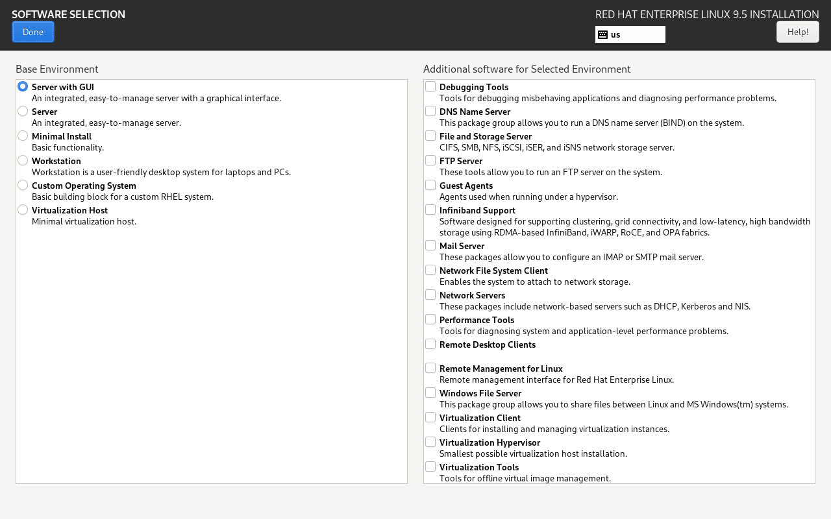This screenshot has width=831, height=519.
Task: Click 'Enables the system to attach to network storage.'
Action: 535,282
